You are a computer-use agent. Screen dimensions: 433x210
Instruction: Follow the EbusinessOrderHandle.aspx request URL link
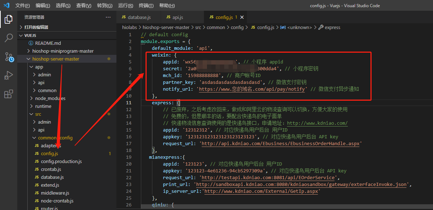pyautogui.click(x=281, y=143)
